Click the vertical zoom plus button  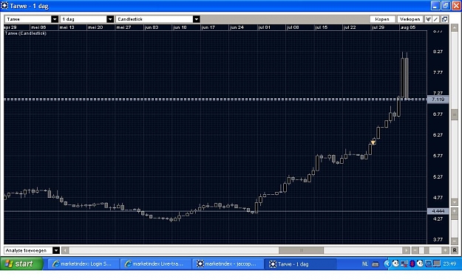pyautogui.click(x=455, y=212)
